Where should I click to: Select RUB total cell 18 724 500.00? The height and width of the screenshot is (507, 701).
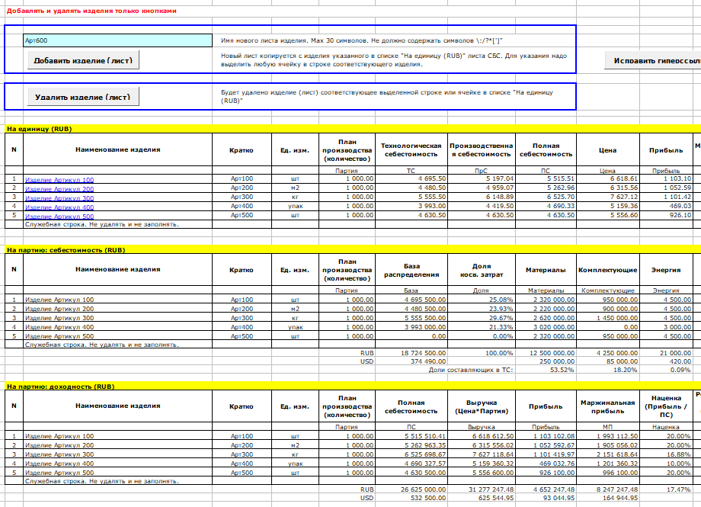[411, 353]
